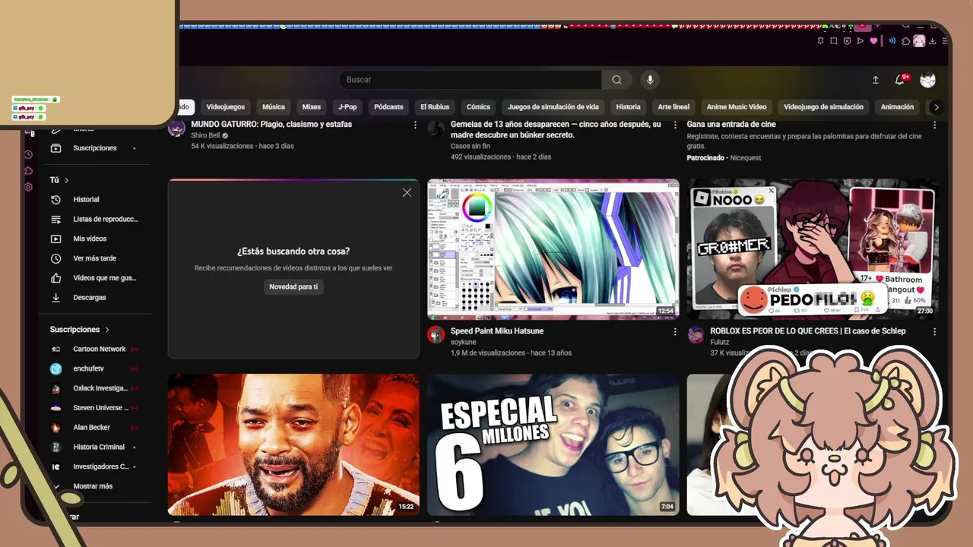Close the '¿Estás buscando otra cosa?' card
The image size is (973, 547).
pyautogui.click(x=407, y=193)
